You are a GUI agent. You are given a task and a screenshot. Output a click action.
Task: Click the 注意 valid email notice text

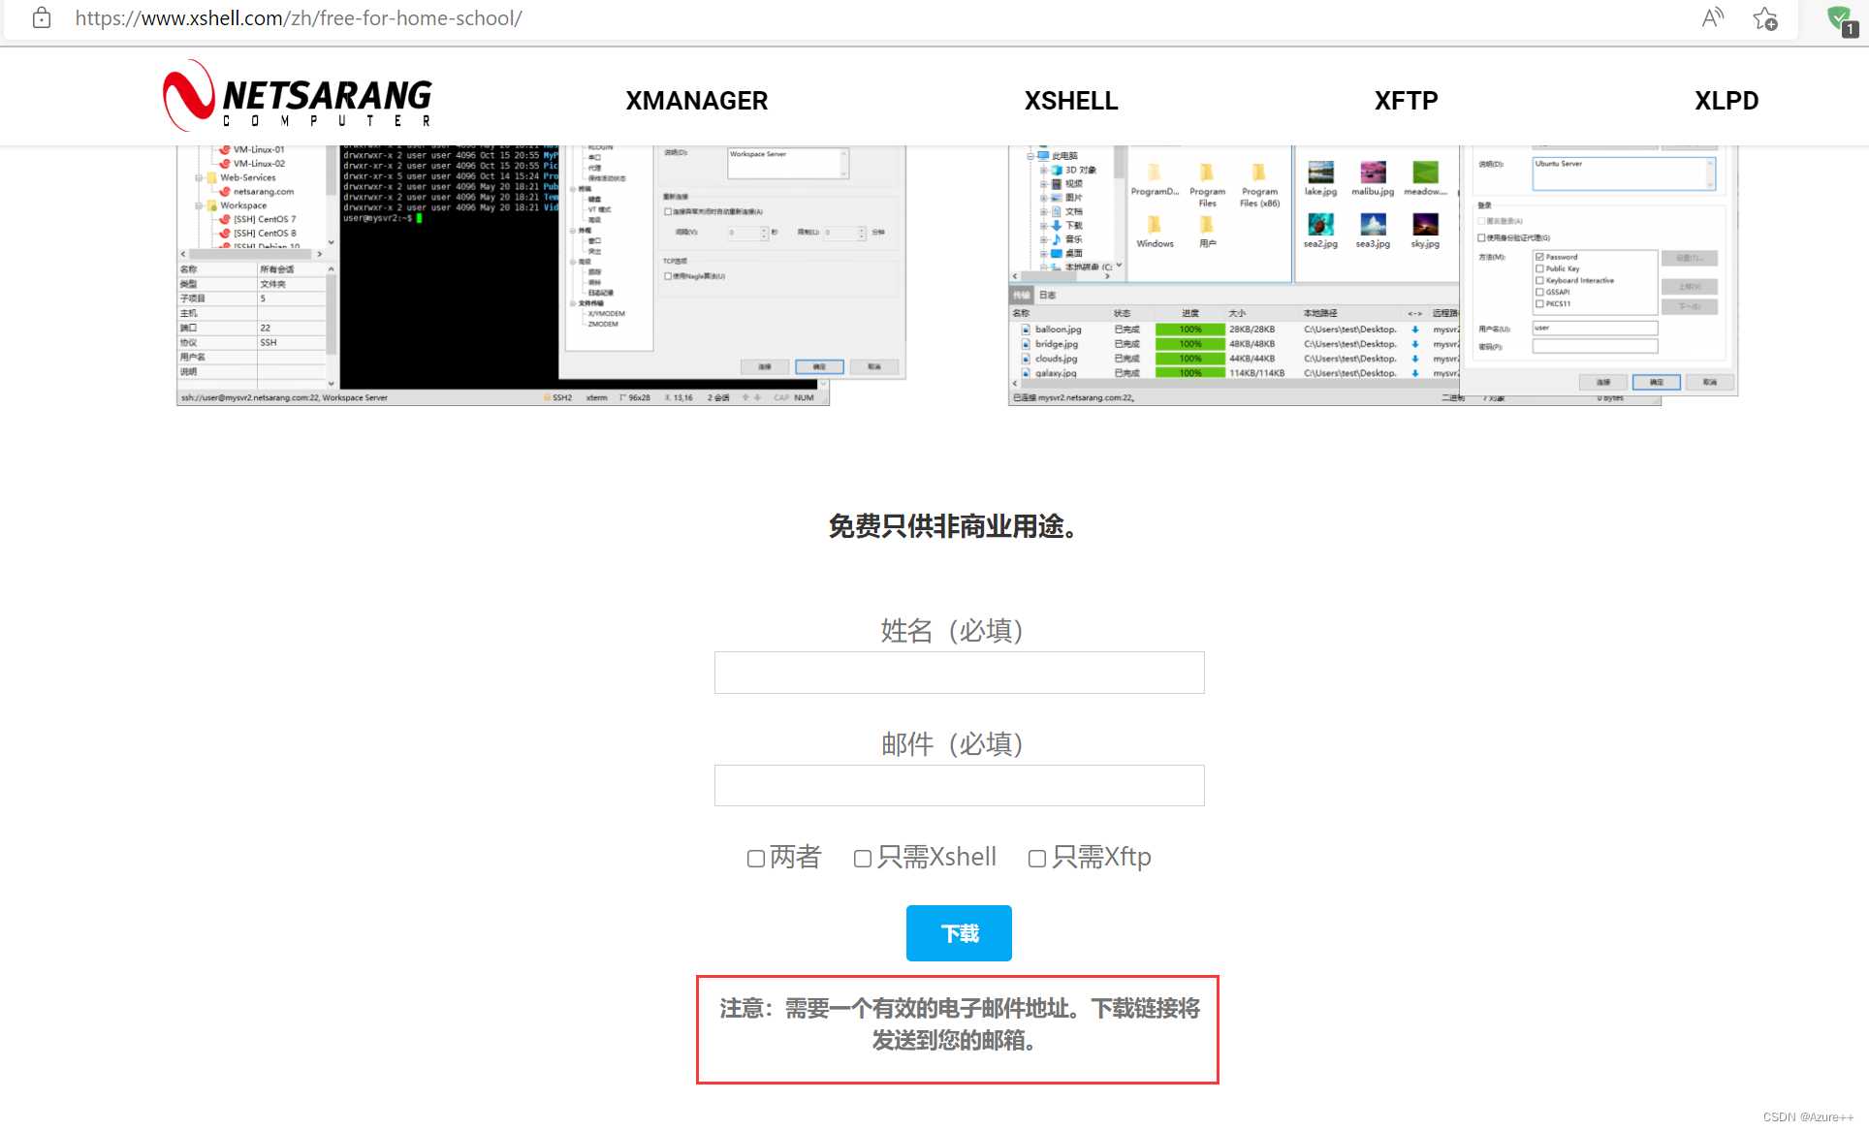tap(959, 1024)
